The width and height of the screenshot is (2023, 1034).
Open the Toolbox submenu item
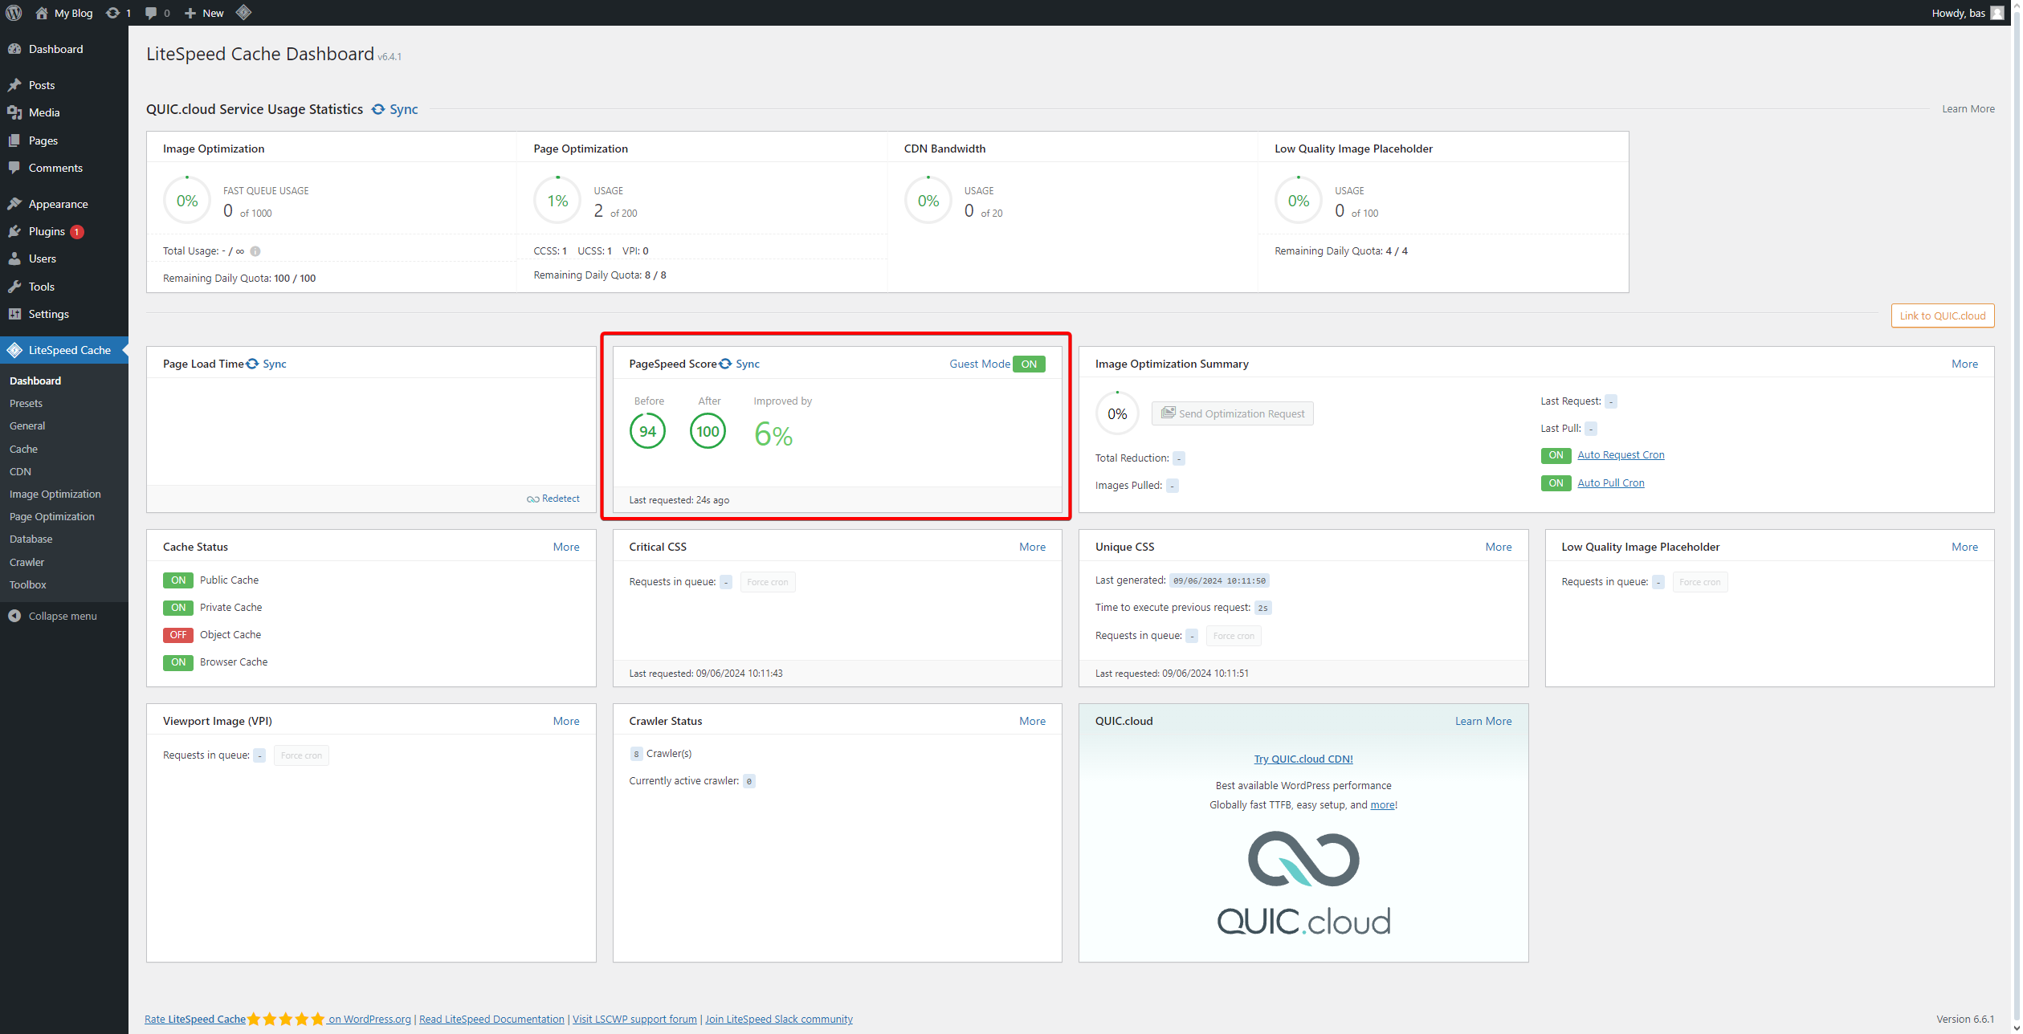[x=28, y=584]
